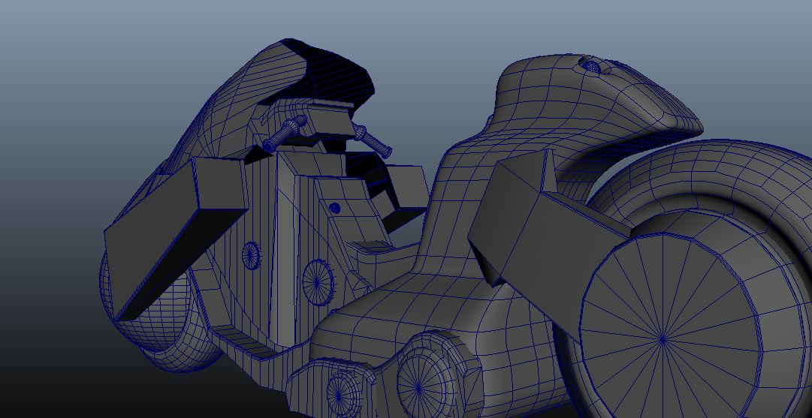812x418 pixels.
Task: Select the round cap on top of tail section
Action: [591, 66]
